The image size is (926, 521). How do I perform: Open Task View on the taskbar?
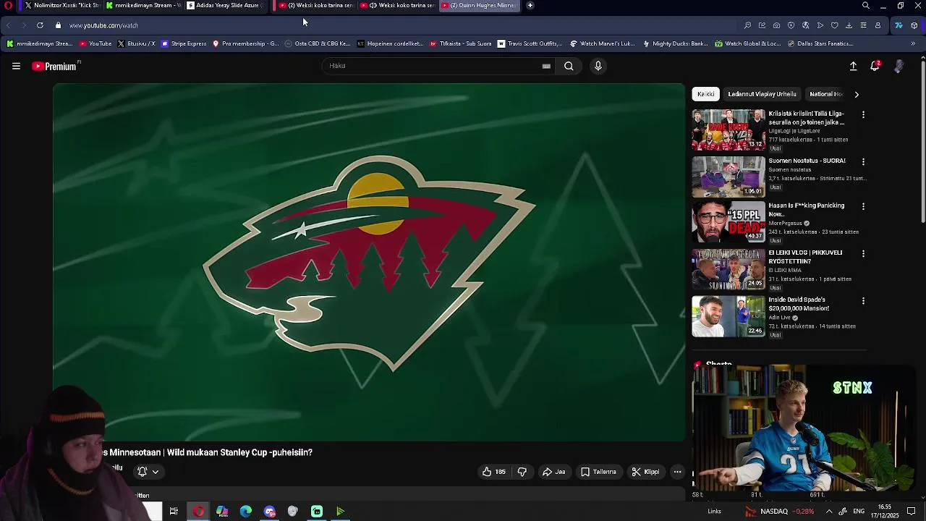(174, 512)
